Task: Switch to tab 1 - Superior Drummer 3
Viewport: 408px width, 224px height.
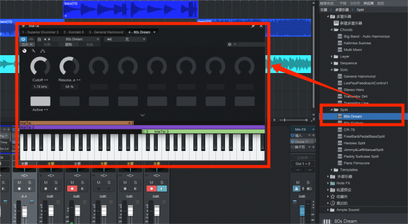Action: (40, 32)
